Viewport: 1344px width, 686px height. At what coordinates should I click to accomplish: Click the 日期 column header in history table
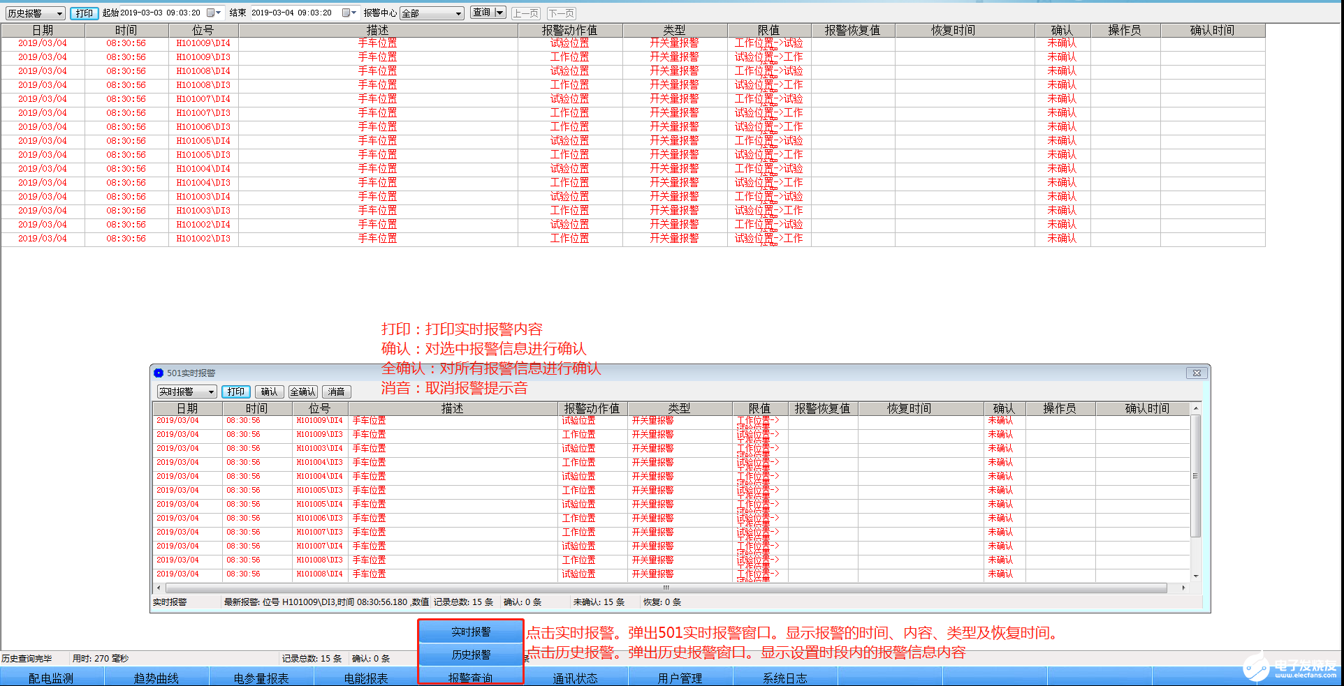pyautogui.click(x=43, y=30)
